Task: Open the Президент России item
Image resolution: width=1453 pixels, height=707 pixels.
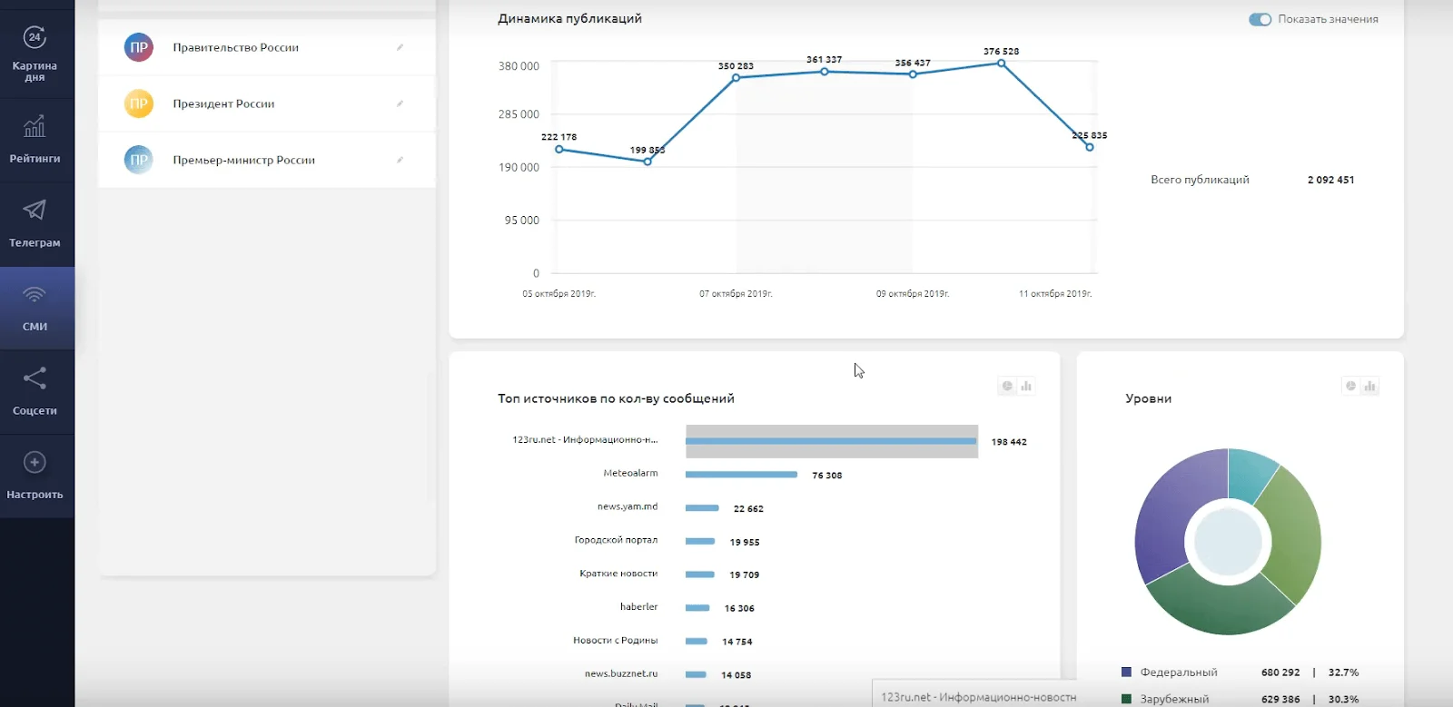Action: (x=223, y=103)
